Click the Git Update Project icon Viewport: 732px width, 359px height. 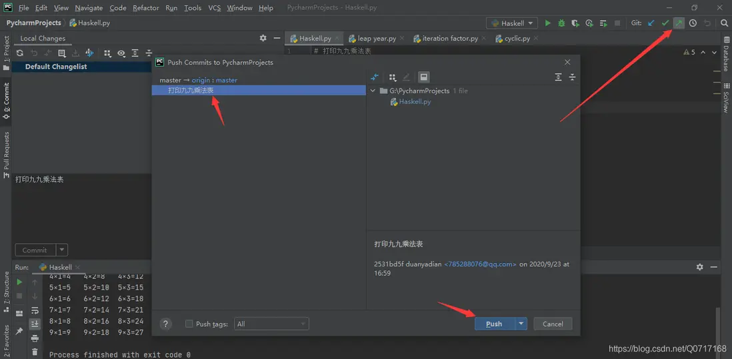[651, 23]
